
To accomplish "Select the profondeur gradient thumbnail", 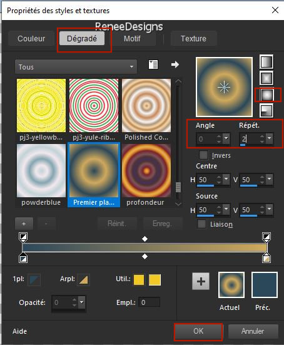I will pos(146,170).
